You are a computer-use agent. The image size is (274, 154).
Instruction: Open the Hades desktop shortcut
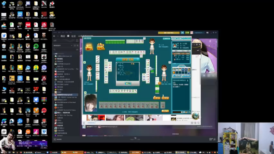click(20, 25)
